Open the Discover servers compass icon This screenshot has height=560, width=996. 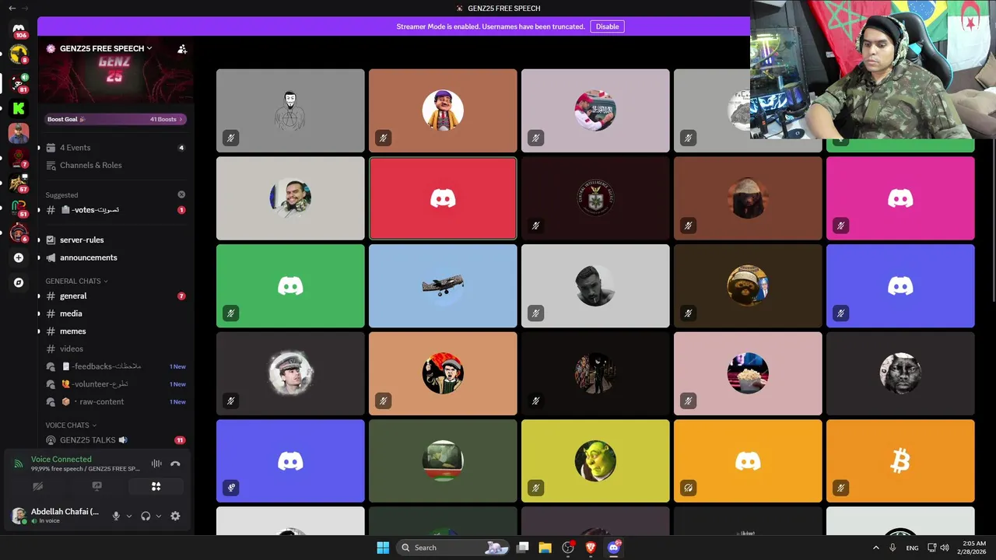(x=19, y=282)
